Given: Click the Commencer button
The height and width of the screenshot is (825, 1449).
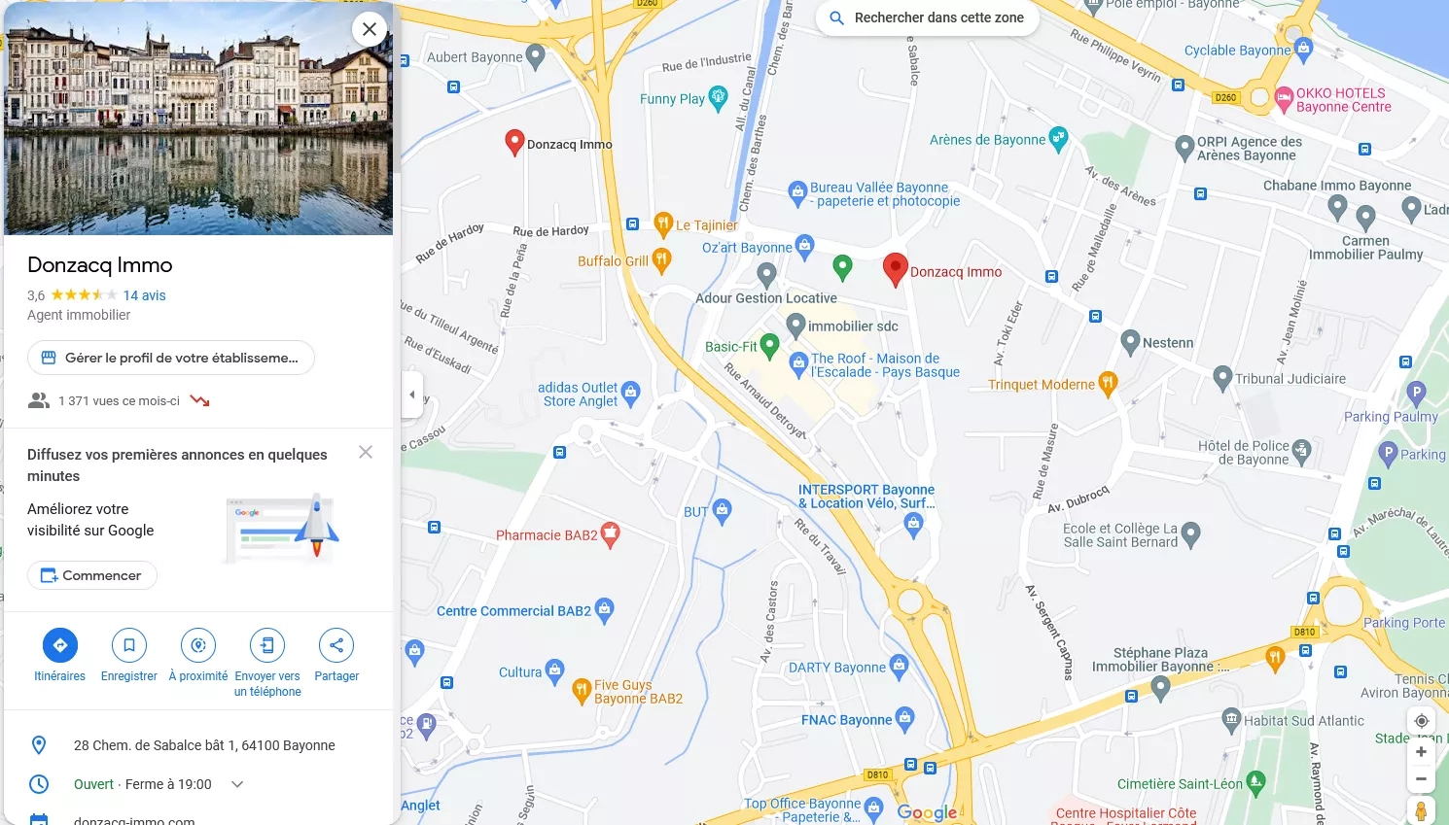Looking at the screenshot, I should 92,575.
